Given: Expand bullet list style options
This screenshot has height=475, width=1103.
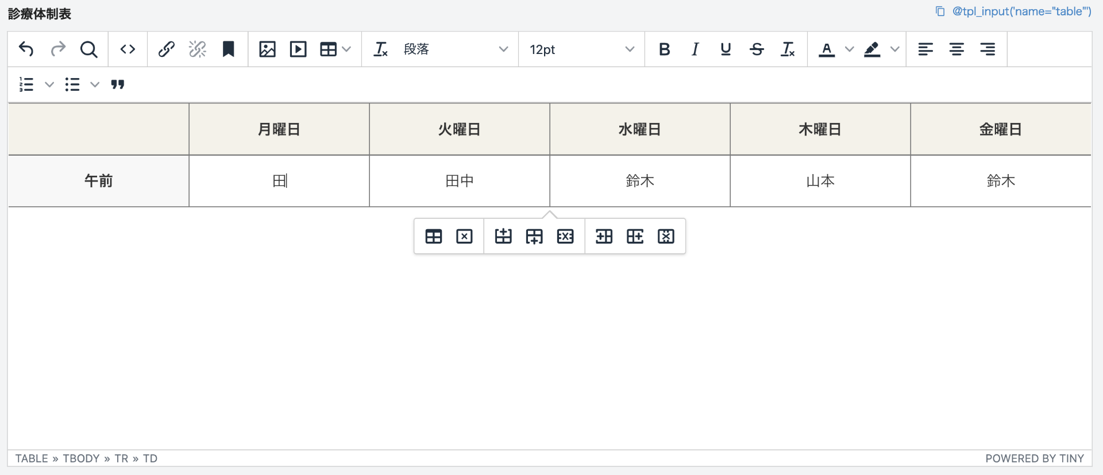Looking at the screenshot, I should pyautogui.click(x=95, y=84).
